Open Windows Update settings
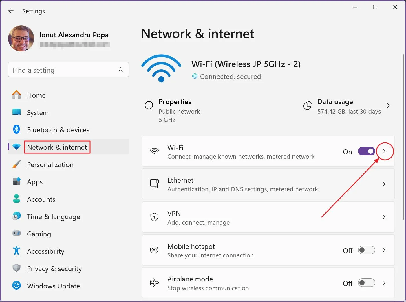Viewport: 406px width, 302px height. pos(68,286)
